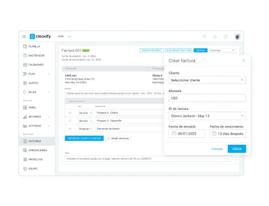This screenshot has height=206, width=269.
Task: Click the Crear button
Action: [237, 149]
